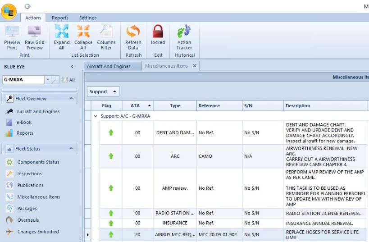Enable the All checkbox
Viewport: 369px width, 242px height.
(x=65, y=80)
